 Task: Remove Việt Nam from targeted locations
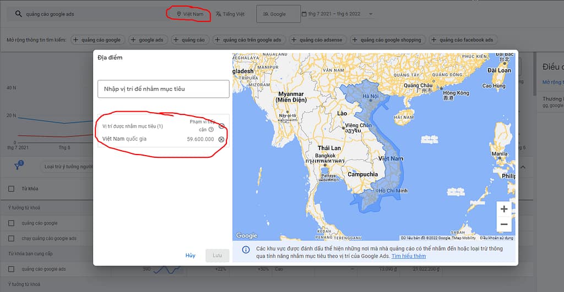[x=221, y=139]
